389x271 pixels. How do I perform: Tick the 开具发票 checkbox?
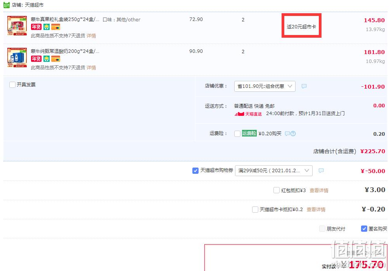[12, 85]
